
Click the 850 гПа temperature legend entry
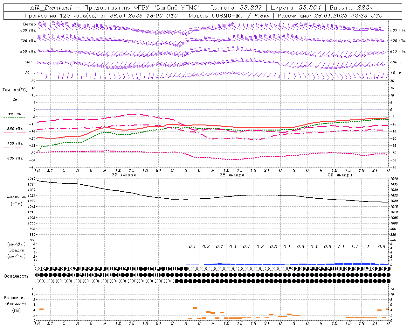click(x=15, y=129)
